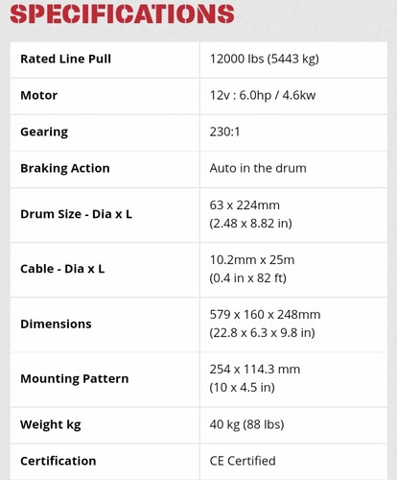Click the 40 kg (88 lbs) value
Image resolution: width=397 pixels, height=480 pixels.
pyautogui.click(x=246, y=424)
